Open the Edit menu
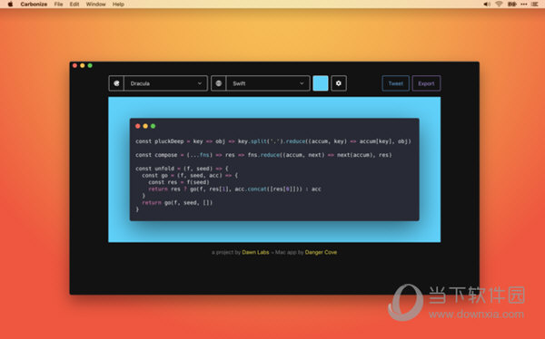The height and width of the screenshot is (339, 545). point(74,5)
